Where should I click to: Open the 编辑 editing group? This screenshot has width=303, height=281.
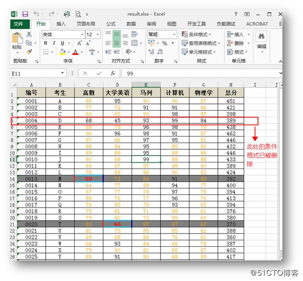tap(261, 43)
